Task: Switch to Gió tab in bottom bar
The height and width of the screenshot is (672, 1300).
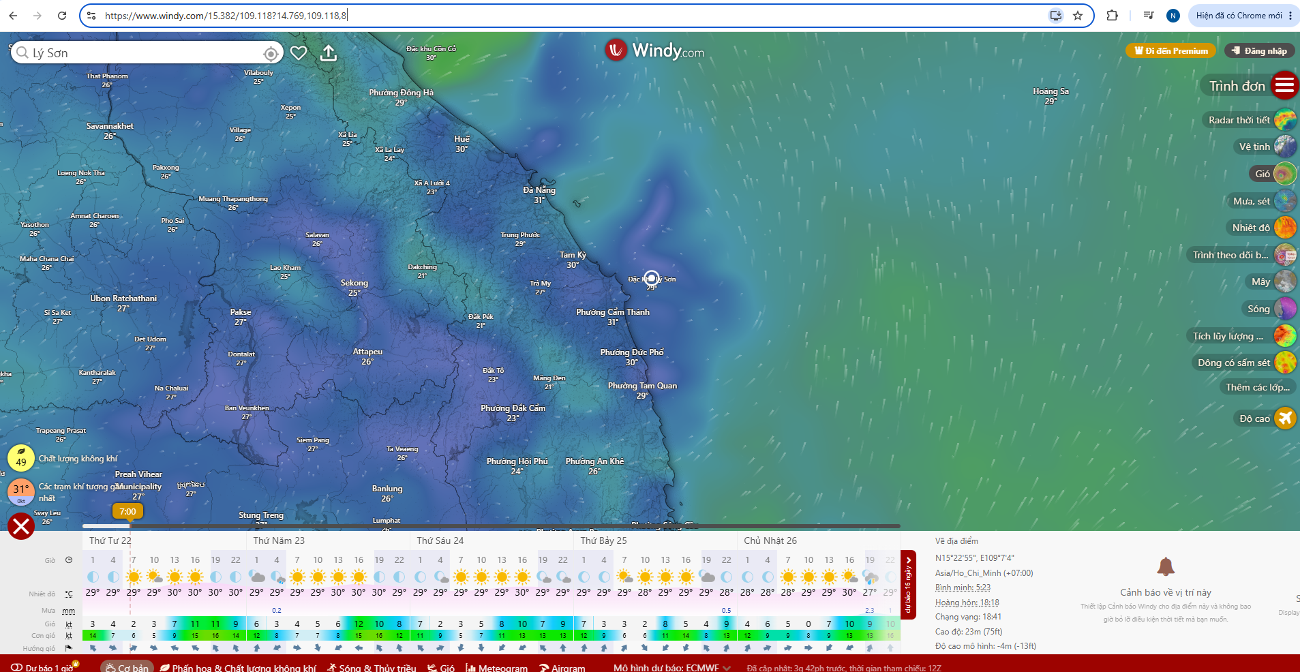Action: (x=441, y=667)
